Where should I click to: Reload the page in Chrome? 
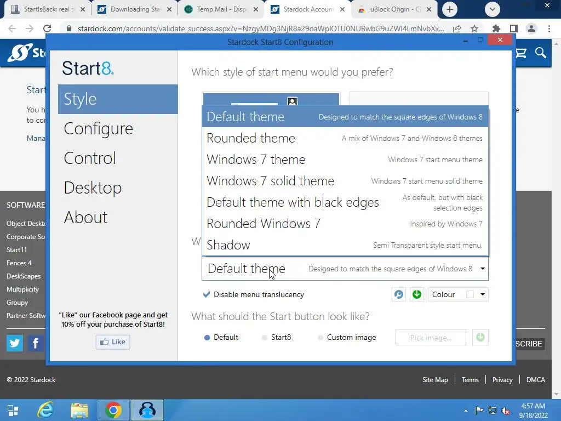coord(47,29)
